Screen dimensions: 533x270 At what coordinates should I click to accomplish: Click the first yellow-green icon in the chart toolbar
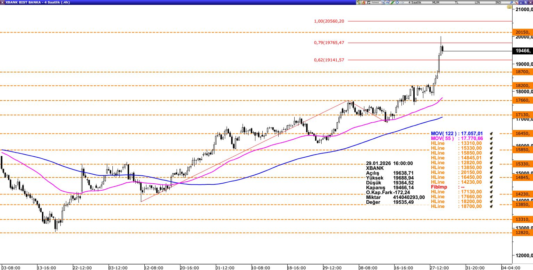(x=358, y=2)
